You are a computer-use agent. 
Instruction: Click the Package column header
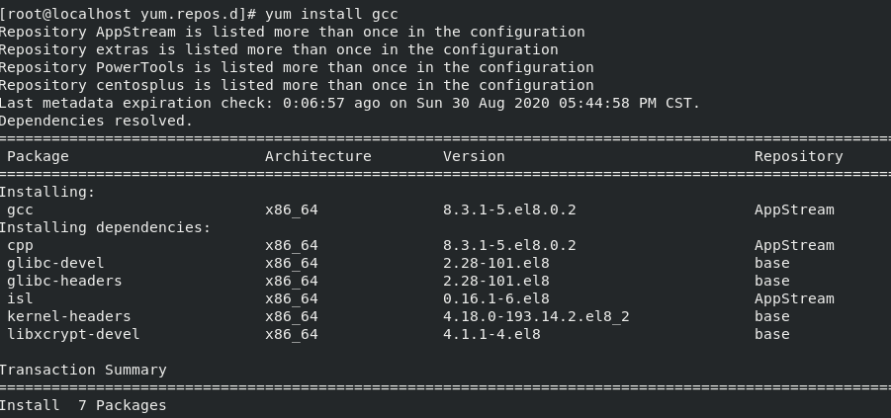(x=38, y=156)
